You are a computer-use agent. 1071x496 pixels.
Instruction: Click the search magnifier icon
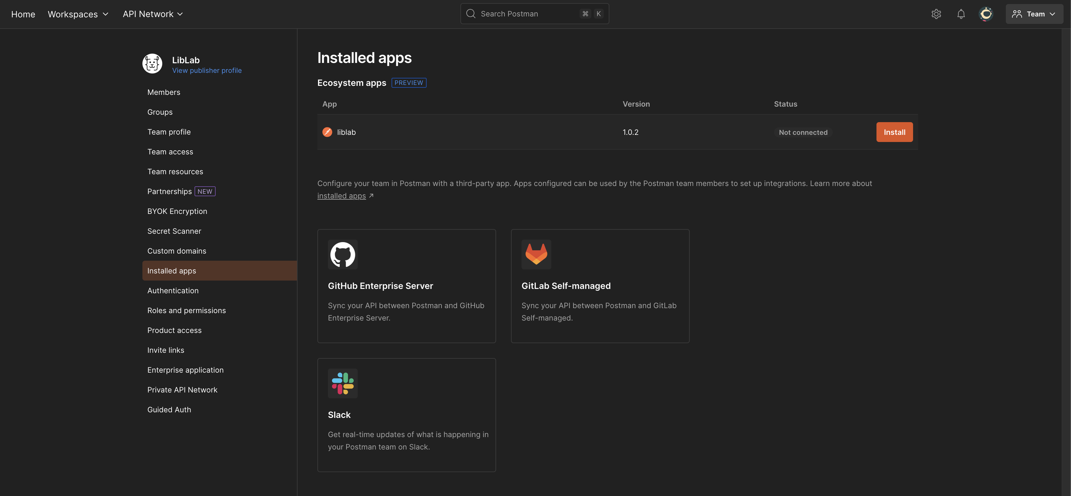[471, 13]
